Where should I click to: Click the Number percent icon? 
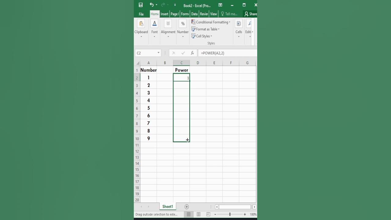coord(183,24)
